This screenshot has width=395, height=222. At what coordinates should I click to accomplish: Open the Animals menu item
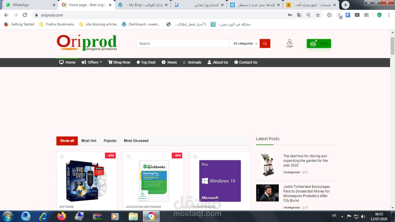192,62
